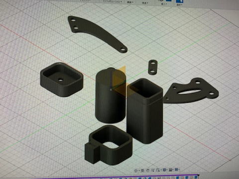Expand the 選択 (Select) dropdown
Screen dimensions: 239x179
(179, 5)
